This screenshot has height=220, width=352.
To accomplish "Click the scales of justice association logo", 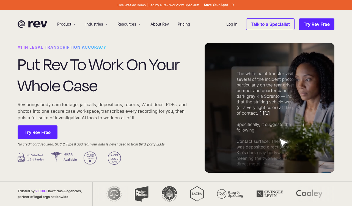I will click(114, 194).
